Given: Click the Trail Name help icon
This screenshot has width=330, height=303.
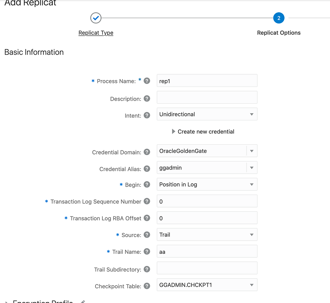Looking at the screenshot, I should click(x=147, y=251).
